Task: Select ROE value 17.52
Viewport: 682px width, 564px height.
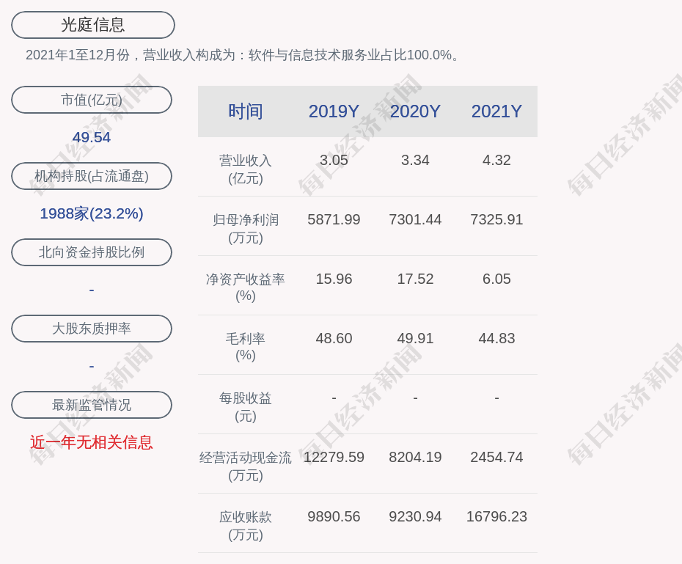Action: point(415,279)
